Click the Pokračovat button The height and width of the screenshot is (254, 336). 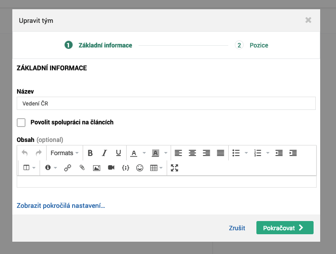click(285, 228)
